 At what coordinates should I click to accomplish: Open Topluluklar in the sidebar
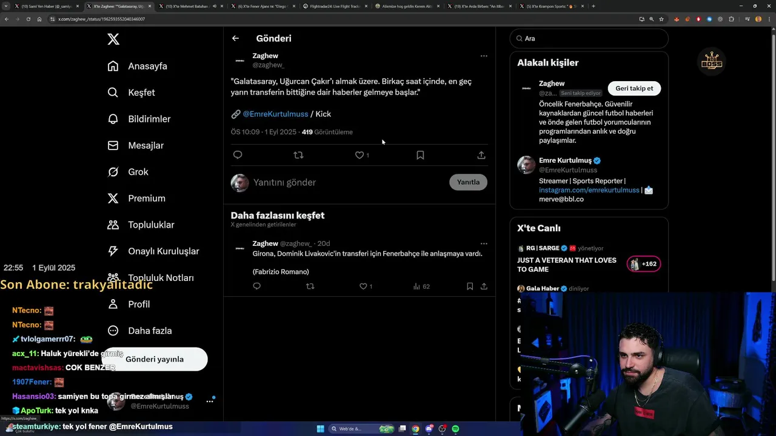coord(141,225)
